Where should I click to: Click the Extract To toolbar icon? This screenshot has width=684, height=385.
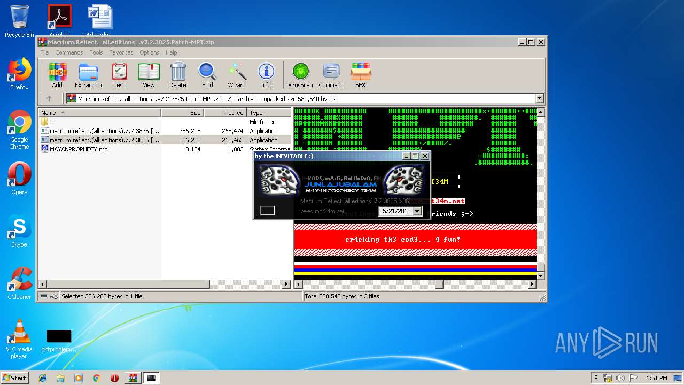[x=88, y=75]
